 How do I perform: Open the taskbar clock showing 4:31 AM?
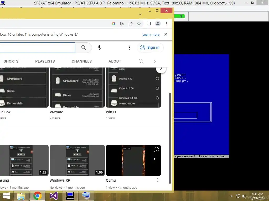pos(257,196)
